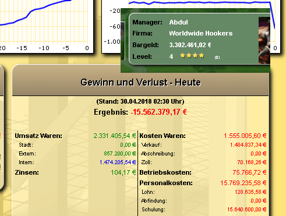The height and width of the screenshot is (216, 286).
Task: Click the Ergebnis value '-15.562.379,17 €'
Action: point(159,112)
